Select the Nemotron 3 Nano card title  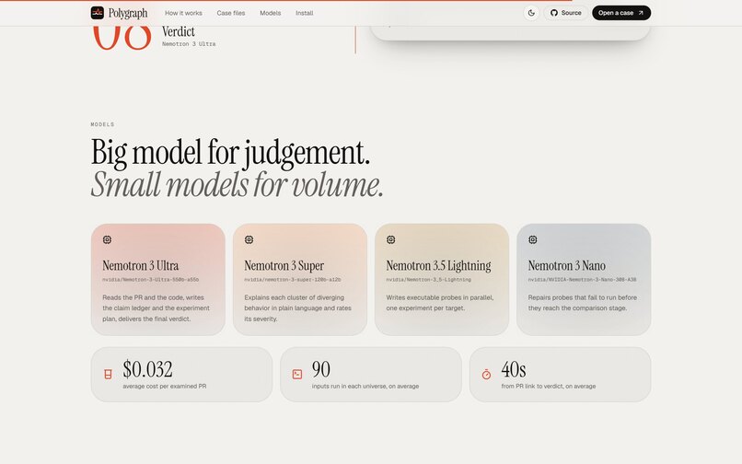tap(567, 265)
